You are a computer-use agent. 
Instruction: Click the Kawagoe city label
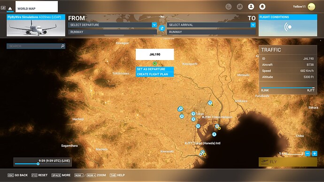[123, 43]
